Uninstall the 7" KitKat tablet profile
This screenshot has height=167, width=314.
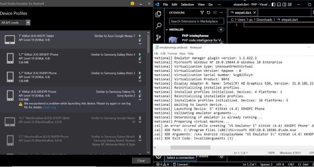pyautogui.click(x=140, y=40)
